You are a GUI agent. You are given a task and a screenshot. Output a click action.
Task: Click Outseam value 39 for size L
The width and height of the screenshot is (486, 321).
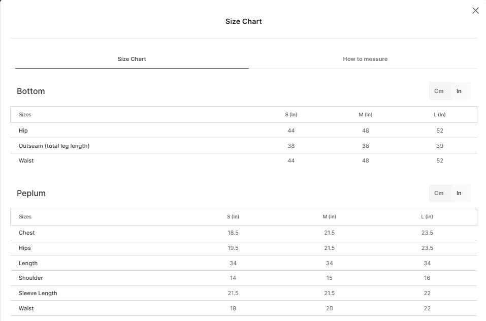point(440,146)
